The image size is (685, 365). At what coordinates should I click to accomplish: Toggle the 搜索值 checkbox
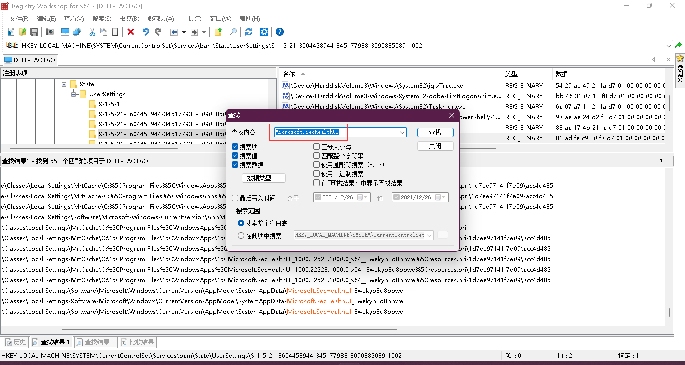[235, 156]
